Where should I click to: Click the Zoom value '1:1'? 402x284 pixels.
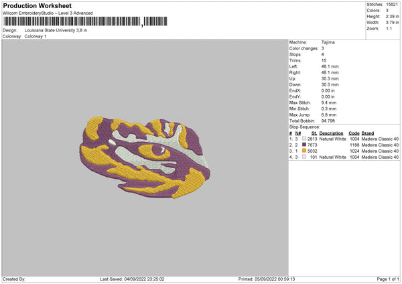click(389, 28)
